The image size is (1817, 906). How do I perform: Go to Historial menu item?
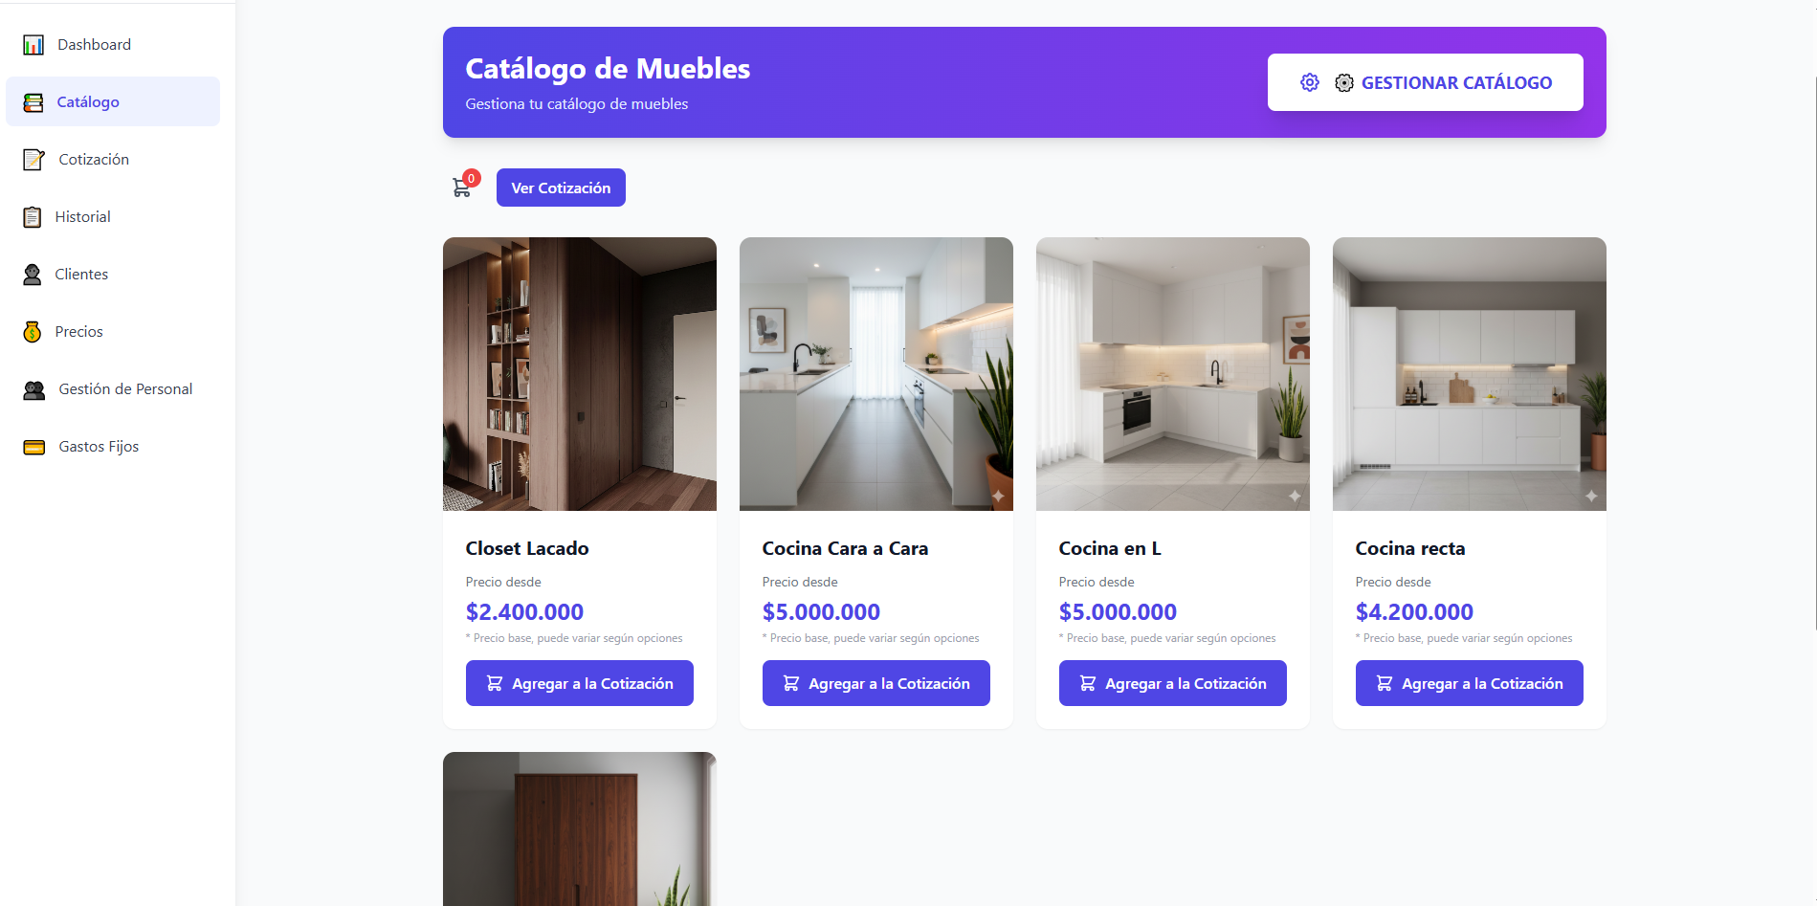click(x=113, y=217)
